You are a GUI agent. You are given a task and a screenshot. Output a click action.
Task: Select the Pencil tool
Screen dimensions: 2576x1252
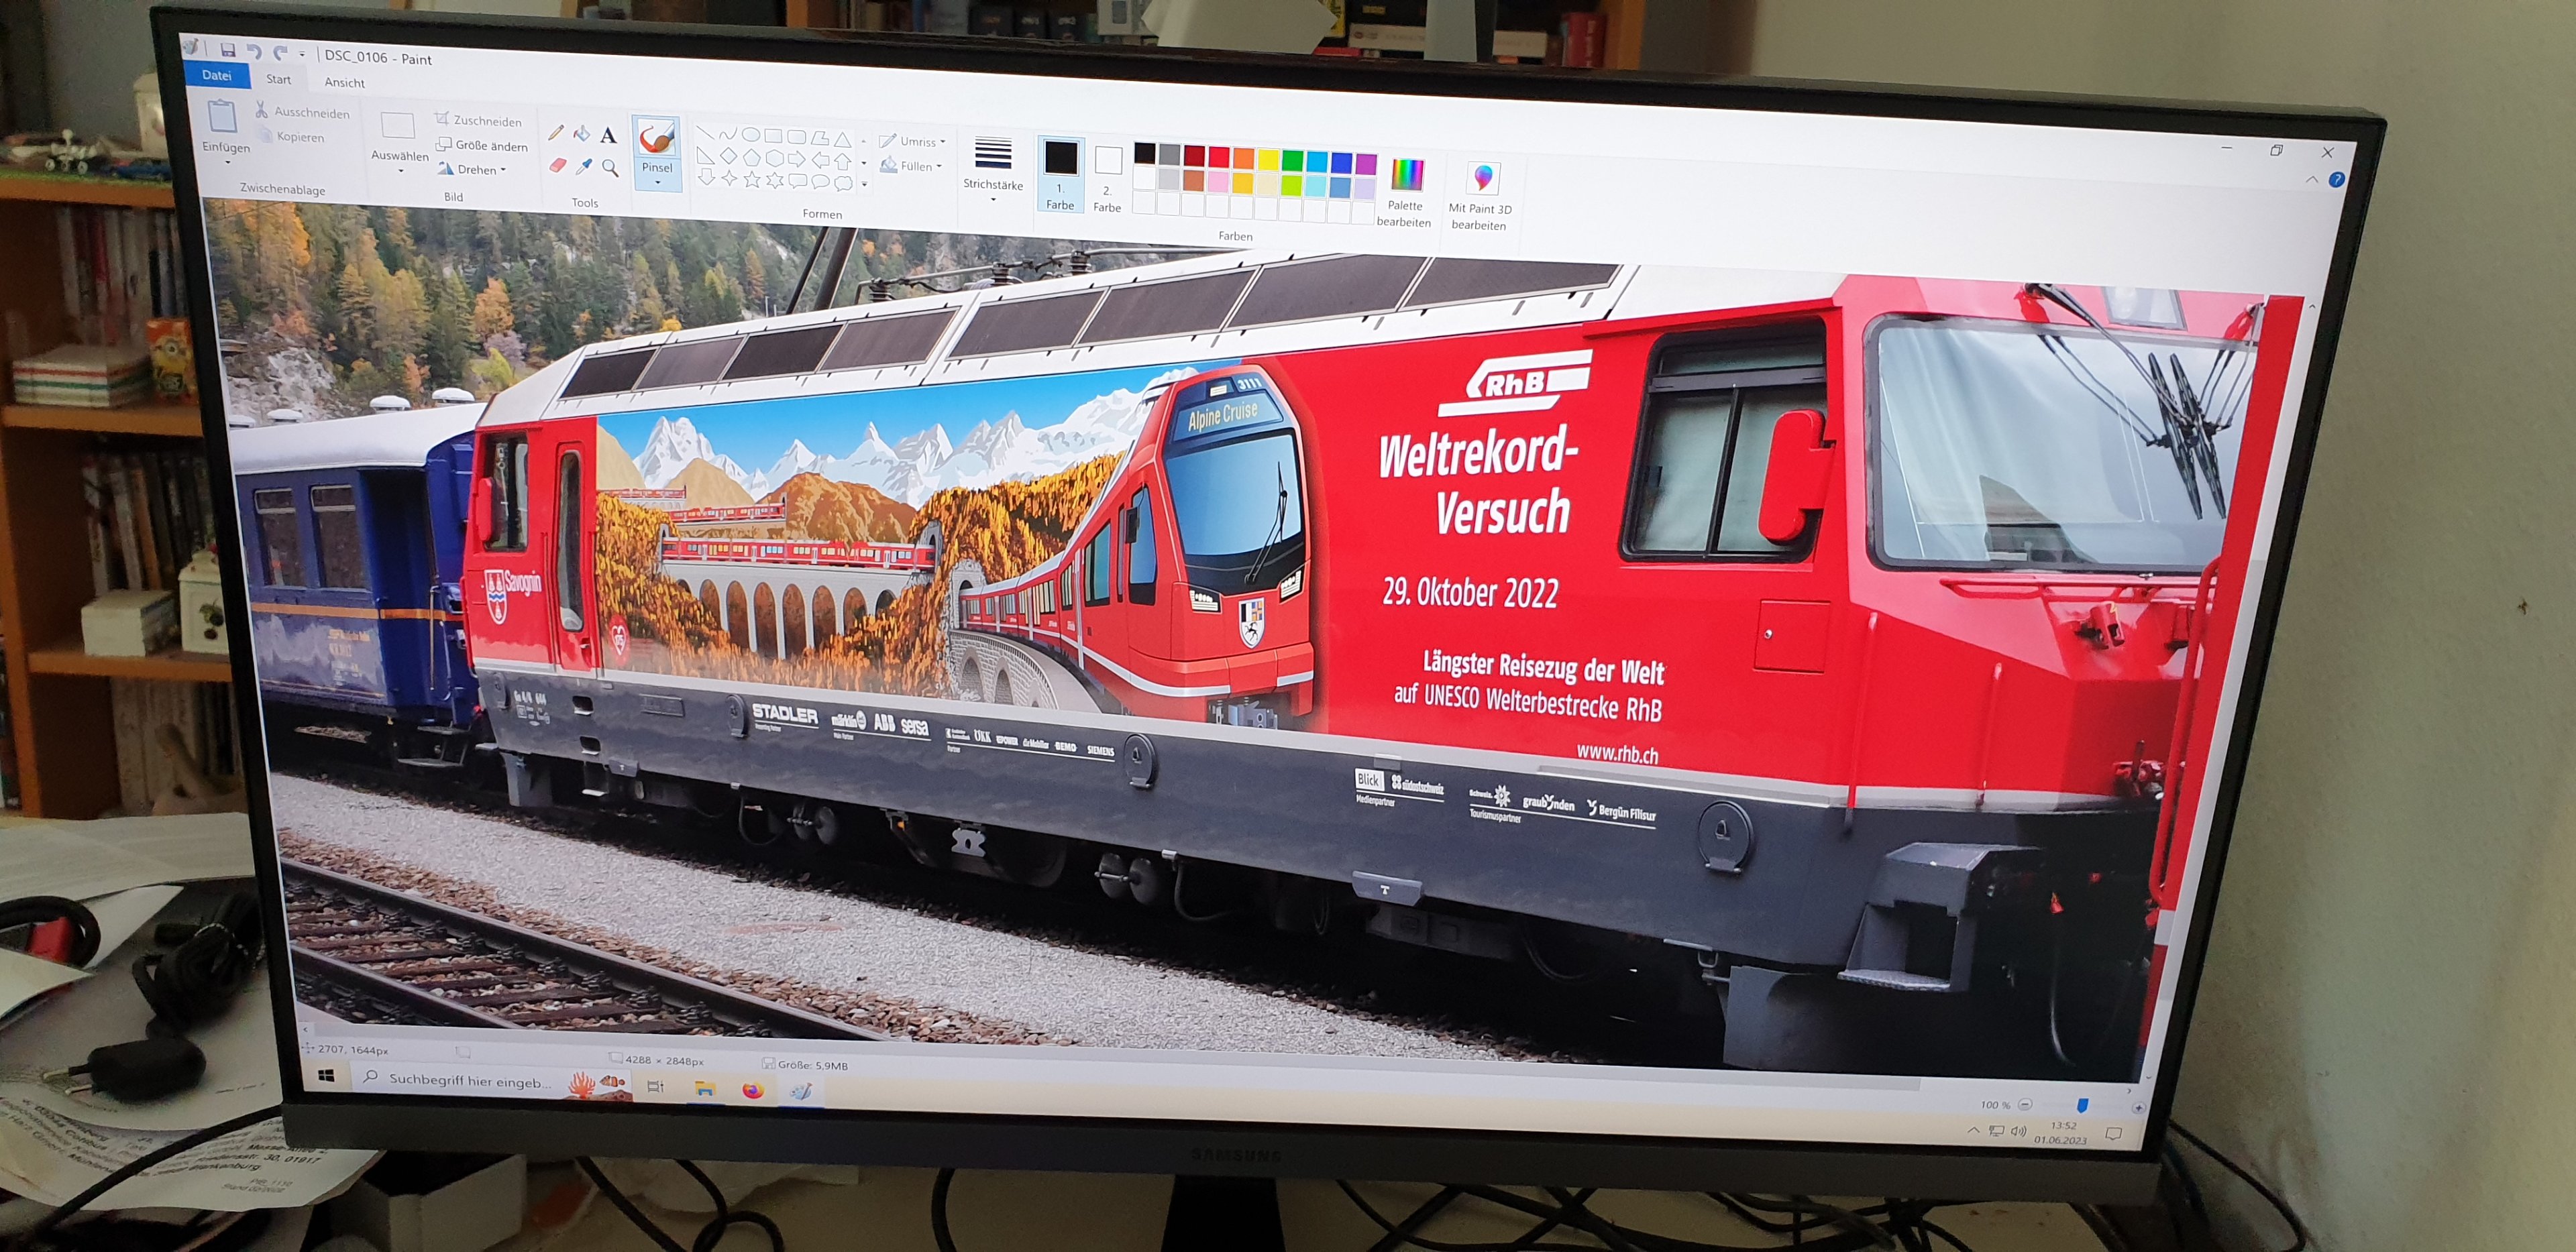click(x=556, y=132)
